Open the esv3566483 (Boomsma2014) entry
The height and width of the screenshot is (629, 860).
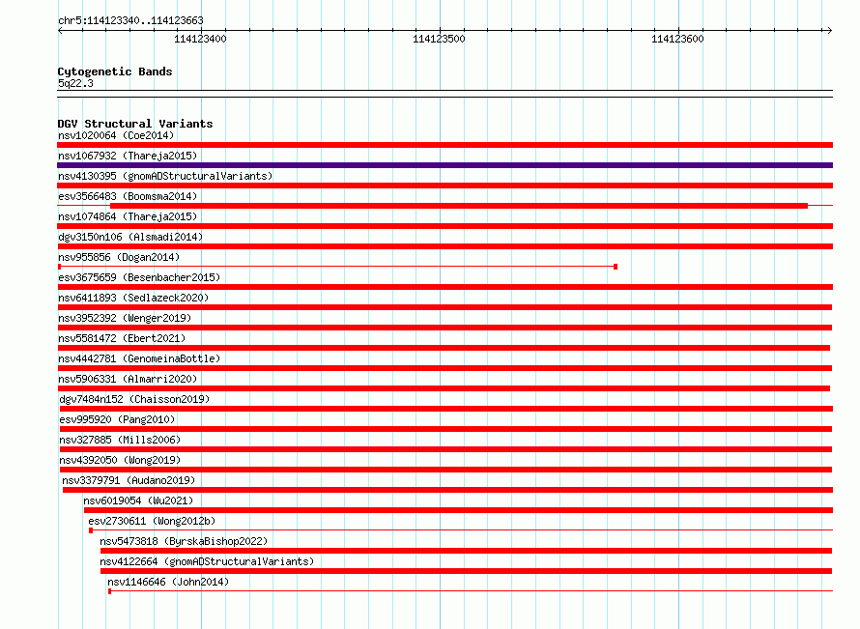coord(128,196)
